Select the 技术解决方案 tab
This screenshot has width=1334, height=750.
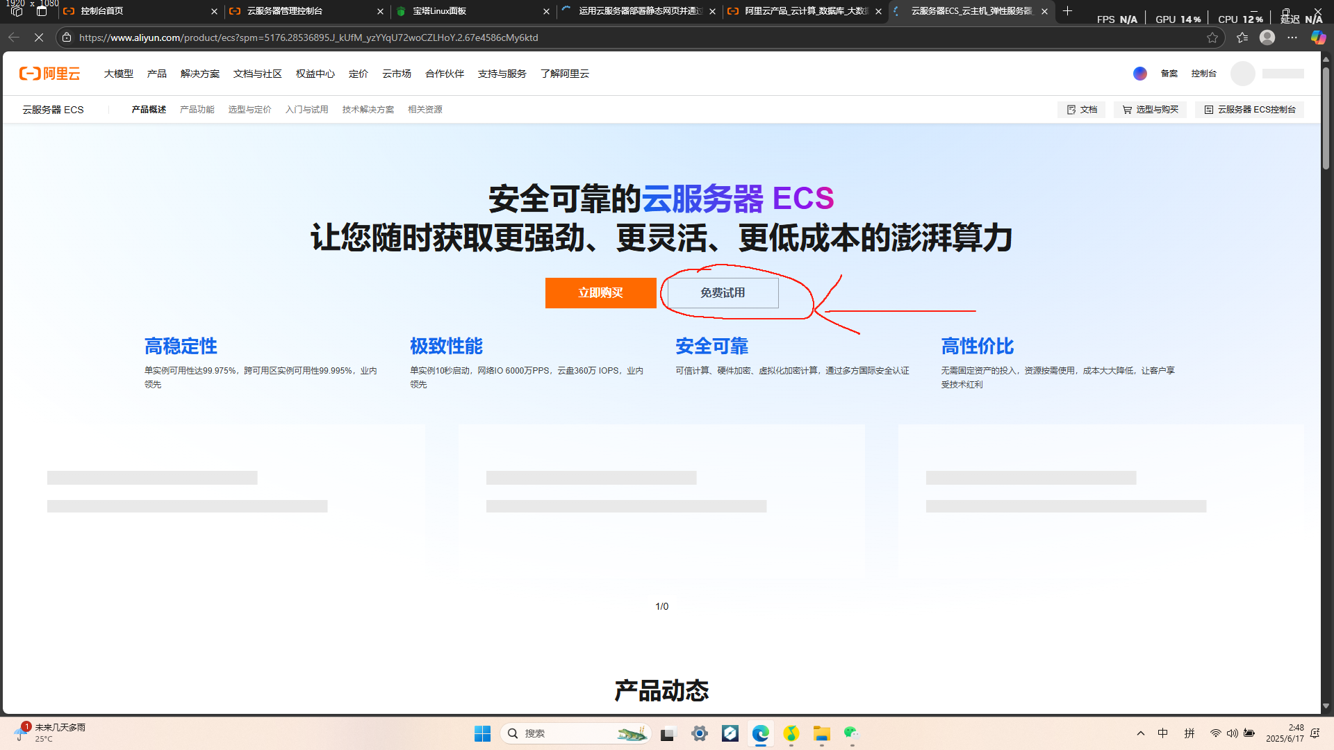click(368, 110)
